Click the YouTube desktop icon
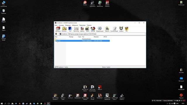This screenshot has width=187, height=105. (181, 71)
